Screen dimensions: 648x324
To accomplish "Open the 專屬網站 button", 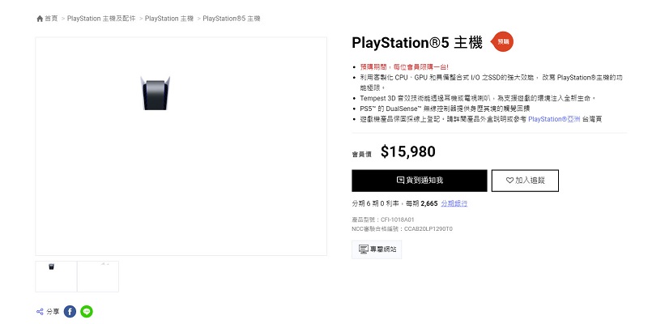I will tap(377, 249).
